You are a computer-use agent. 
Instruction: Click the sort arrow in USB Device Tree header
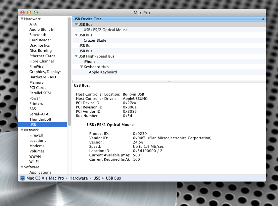coord(263,19)
